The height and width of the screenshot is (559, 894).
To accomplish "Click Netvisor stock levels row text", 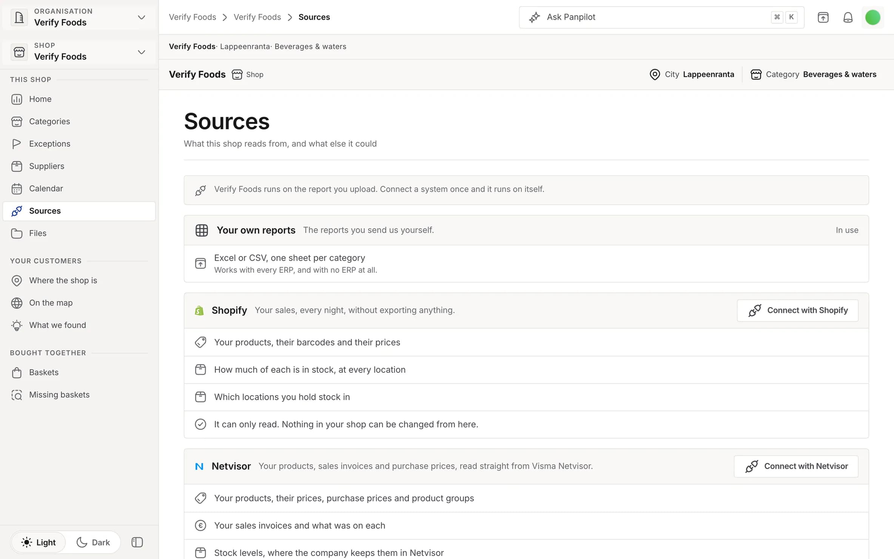I will pos(329,553).
